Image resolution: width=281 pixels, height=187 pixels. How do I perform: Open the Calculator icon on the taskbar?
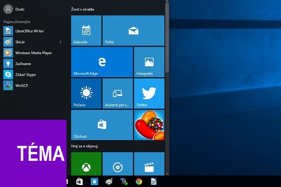pos(95,182)
